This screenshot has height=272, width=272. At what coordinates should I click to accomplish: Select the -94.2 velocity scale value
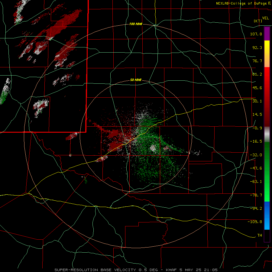[x=256, y=209]
